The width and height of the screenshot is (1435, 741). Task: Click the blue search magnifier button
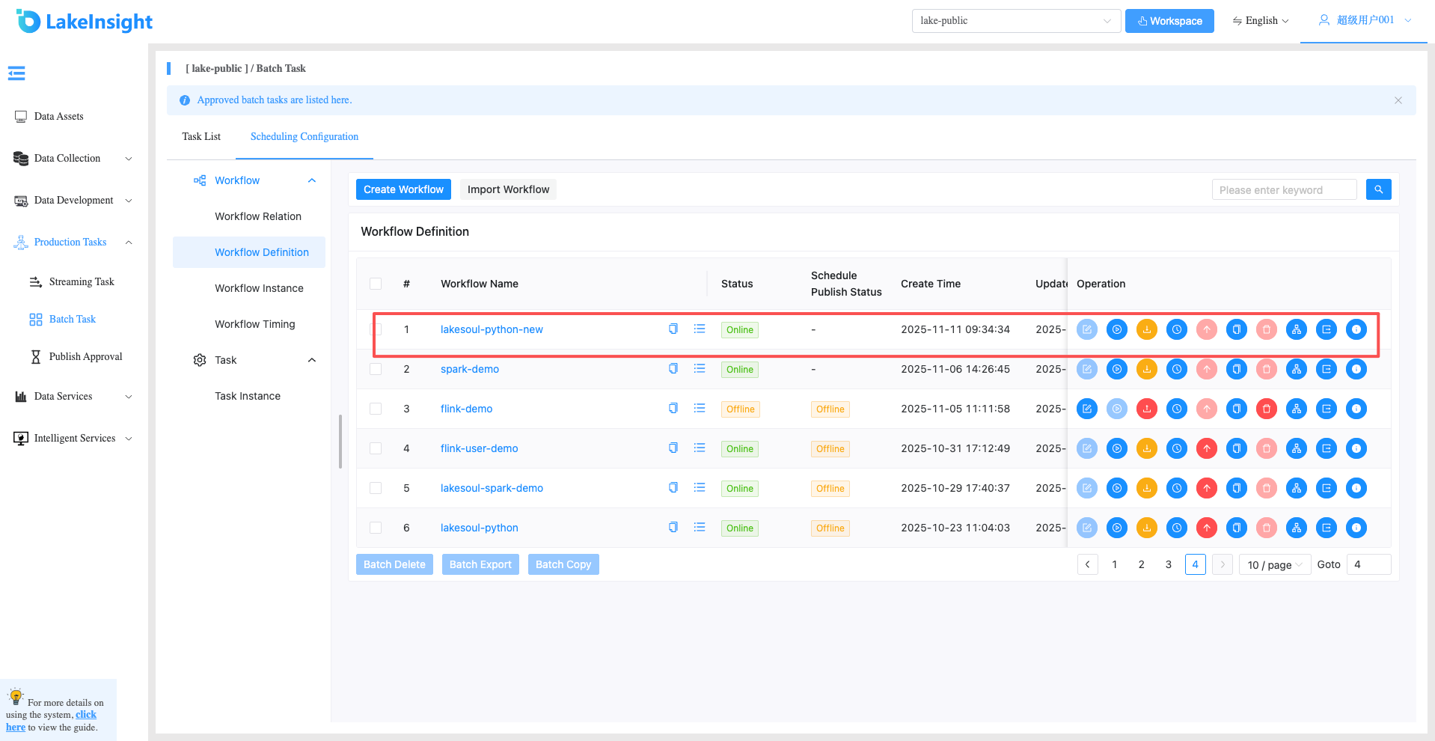coord(1379,189)
